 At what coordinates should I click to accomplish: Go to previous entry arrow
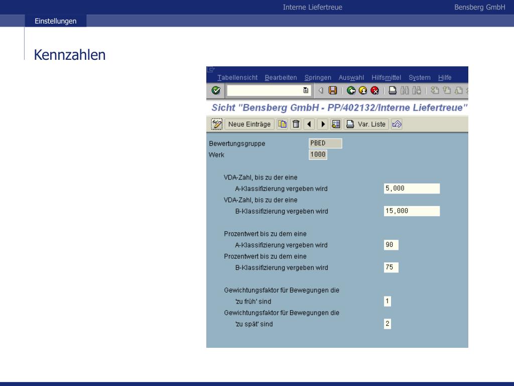coord(309,124)
